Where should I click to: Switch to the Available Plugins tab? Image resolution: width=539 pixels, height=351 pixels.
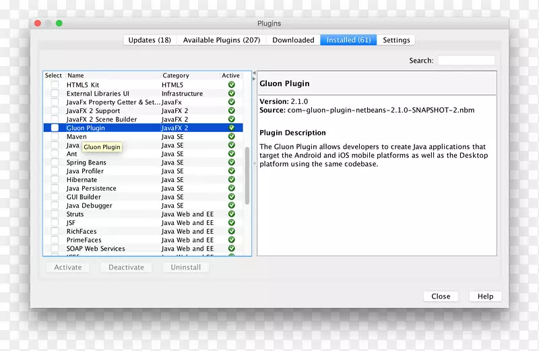click(x=222, y=40)
